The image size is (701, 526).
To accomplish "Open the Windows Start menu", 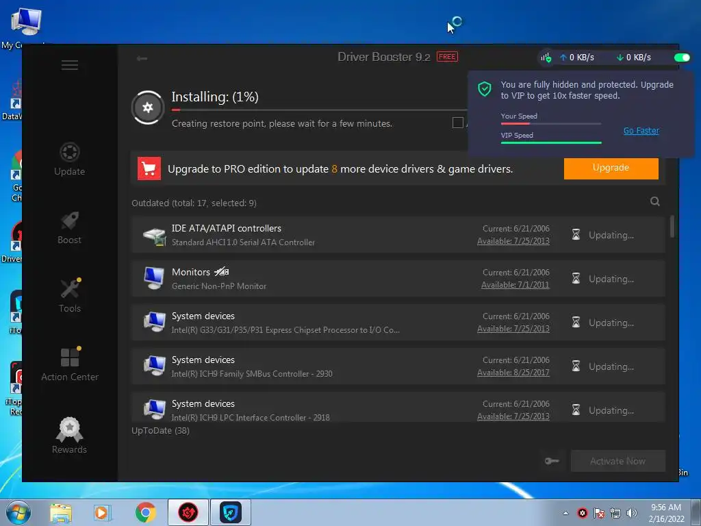I will [18, 512].
